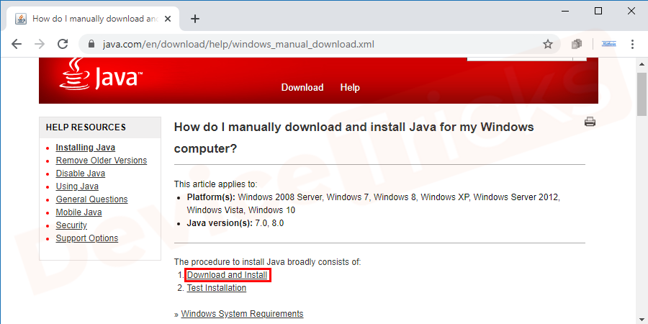Open Support Options link
This screenshot has height=324, width=648.
pos(87,238)
